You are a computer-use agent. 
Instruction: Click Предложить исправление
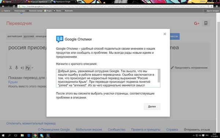click(189, 68)
